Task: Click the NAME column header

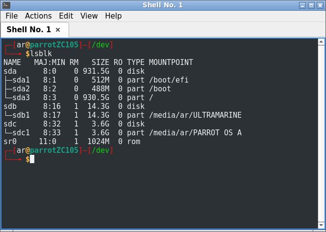Action: pos(12,63)
